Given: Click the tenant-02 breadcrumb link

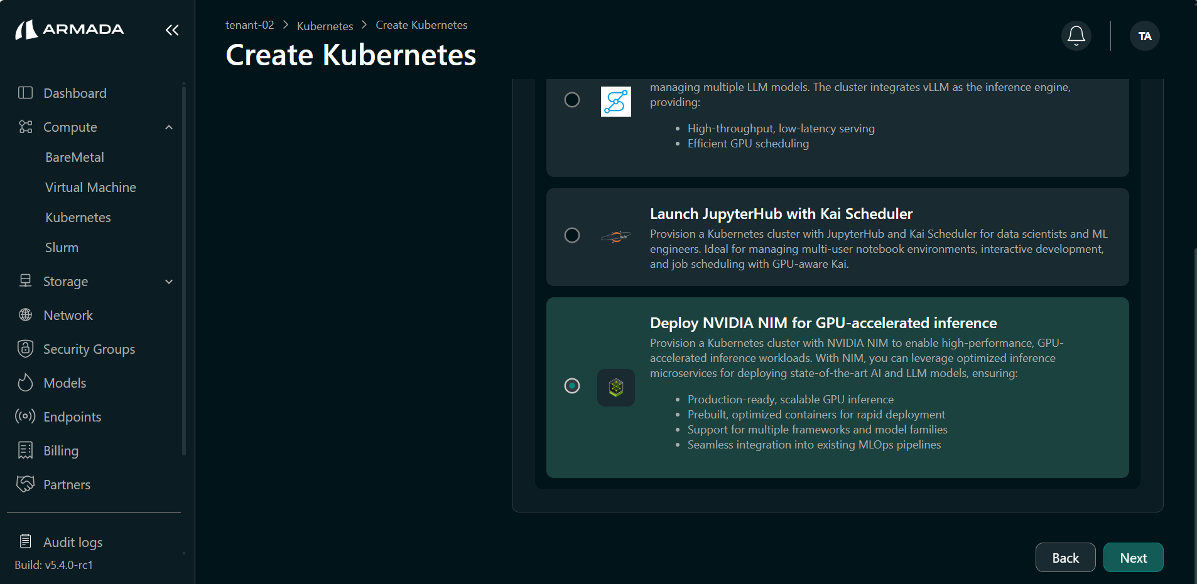Looking at the screenshot, I should click(250, 25).
